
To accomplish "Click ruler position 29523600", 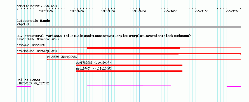I will [x=46, y=11].
